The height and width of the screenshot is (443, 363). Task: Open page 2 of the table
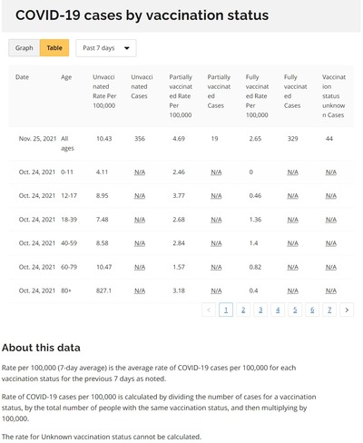(243, 310)
